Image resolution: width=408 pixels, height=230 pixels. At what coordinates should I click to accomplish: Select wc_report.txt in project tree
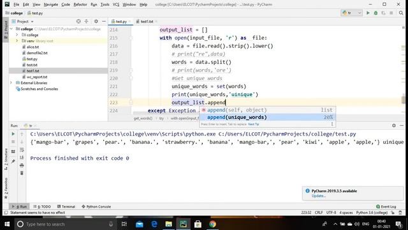pos(37,77)
